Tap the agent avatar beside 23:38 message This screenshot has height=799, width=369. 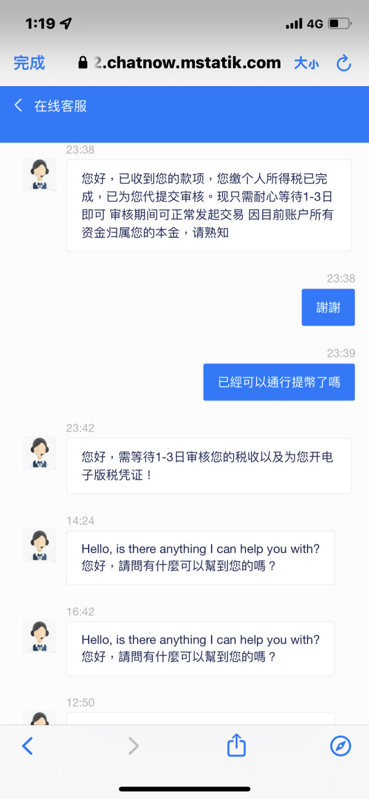click(x=39, y=174)
